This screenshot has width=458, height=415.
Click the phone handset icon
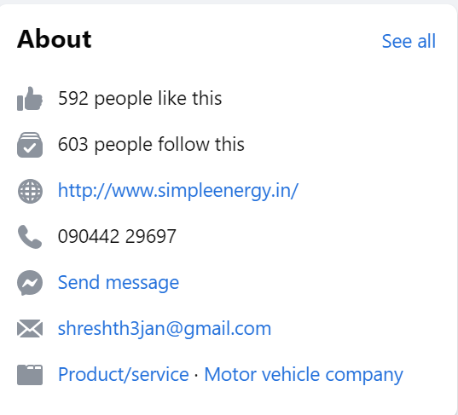pyautogui.click(x=30, y=237)
